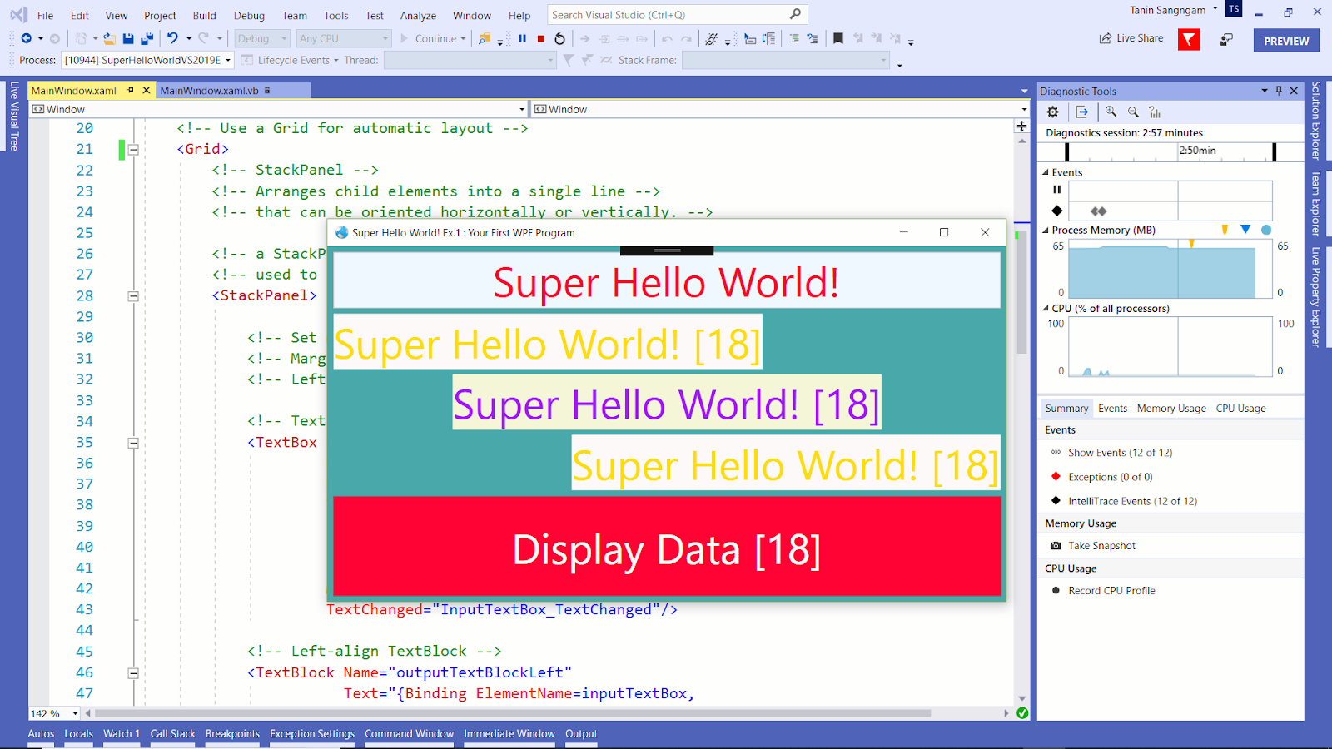Image resolution: width=1332 pixels, height=749 pixels.
Task: Collapse the StackPanel node on line 28
Action: tap(132, 295)
